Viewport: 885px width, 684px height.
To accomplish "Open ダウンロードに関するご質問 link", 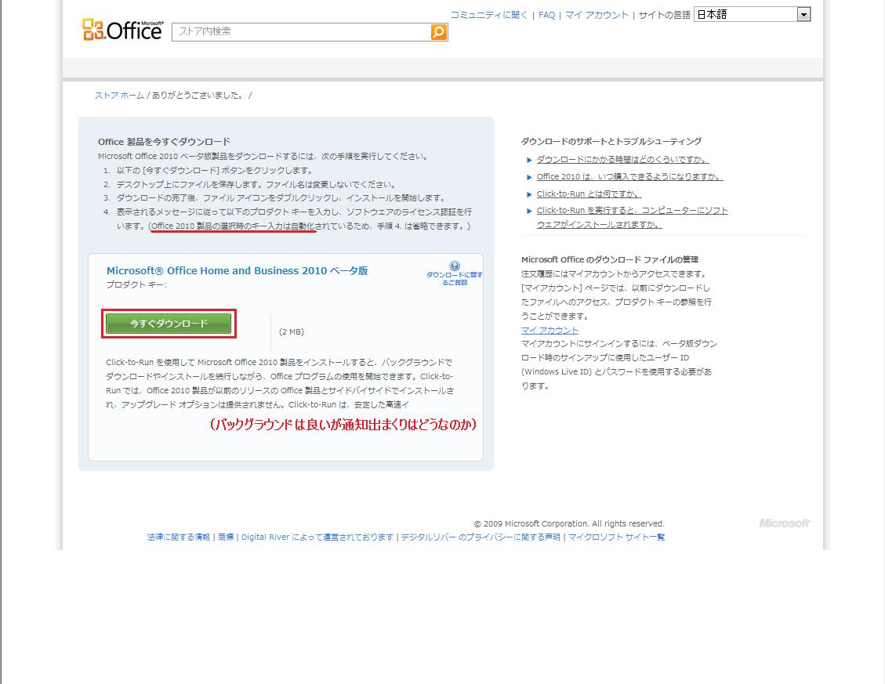I will click(455, 278).
